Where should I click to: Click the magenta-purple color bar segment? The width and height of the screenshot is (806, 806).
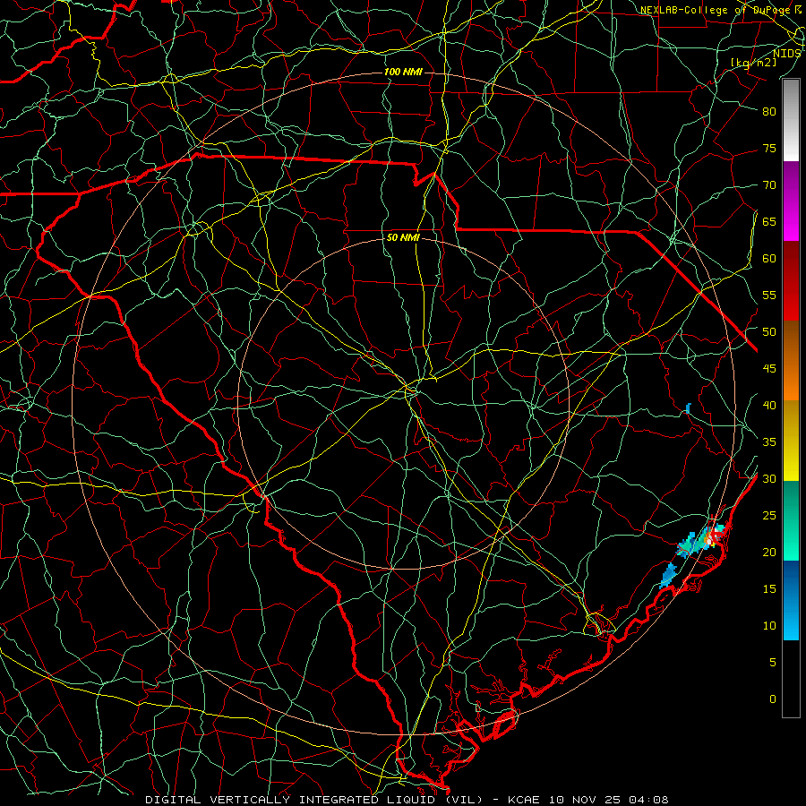pos(791,201)
